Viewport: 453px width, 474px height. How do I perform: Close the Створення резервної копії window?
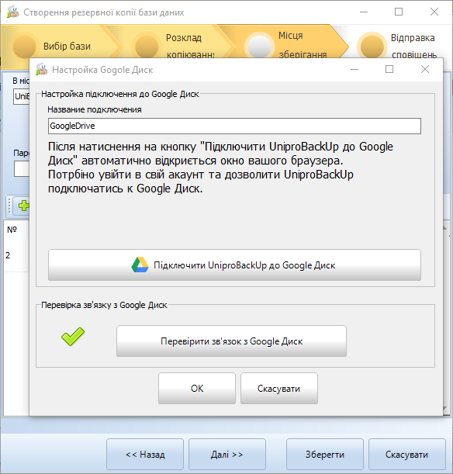434,12
